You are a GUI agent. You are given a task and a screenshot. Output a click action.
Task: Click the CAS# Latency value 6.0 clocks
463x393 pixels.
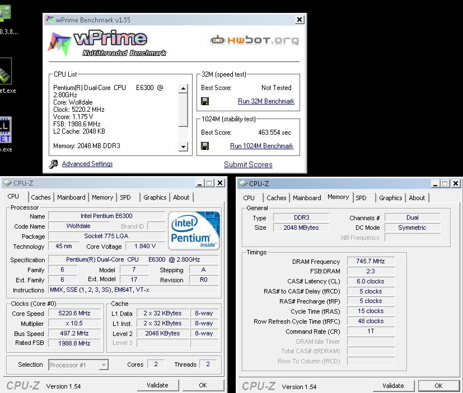click(371, 281)
